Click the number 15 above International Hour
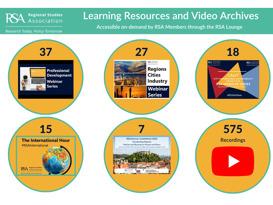The width and height of the screenshot is (273, 205). pos(46,129)
